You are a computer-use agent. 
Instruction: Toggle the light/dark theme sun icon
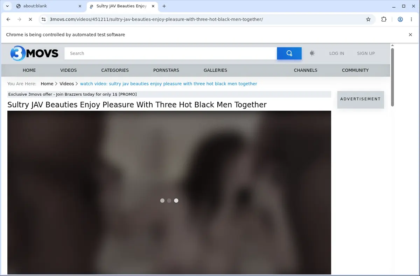coord(312,53)
